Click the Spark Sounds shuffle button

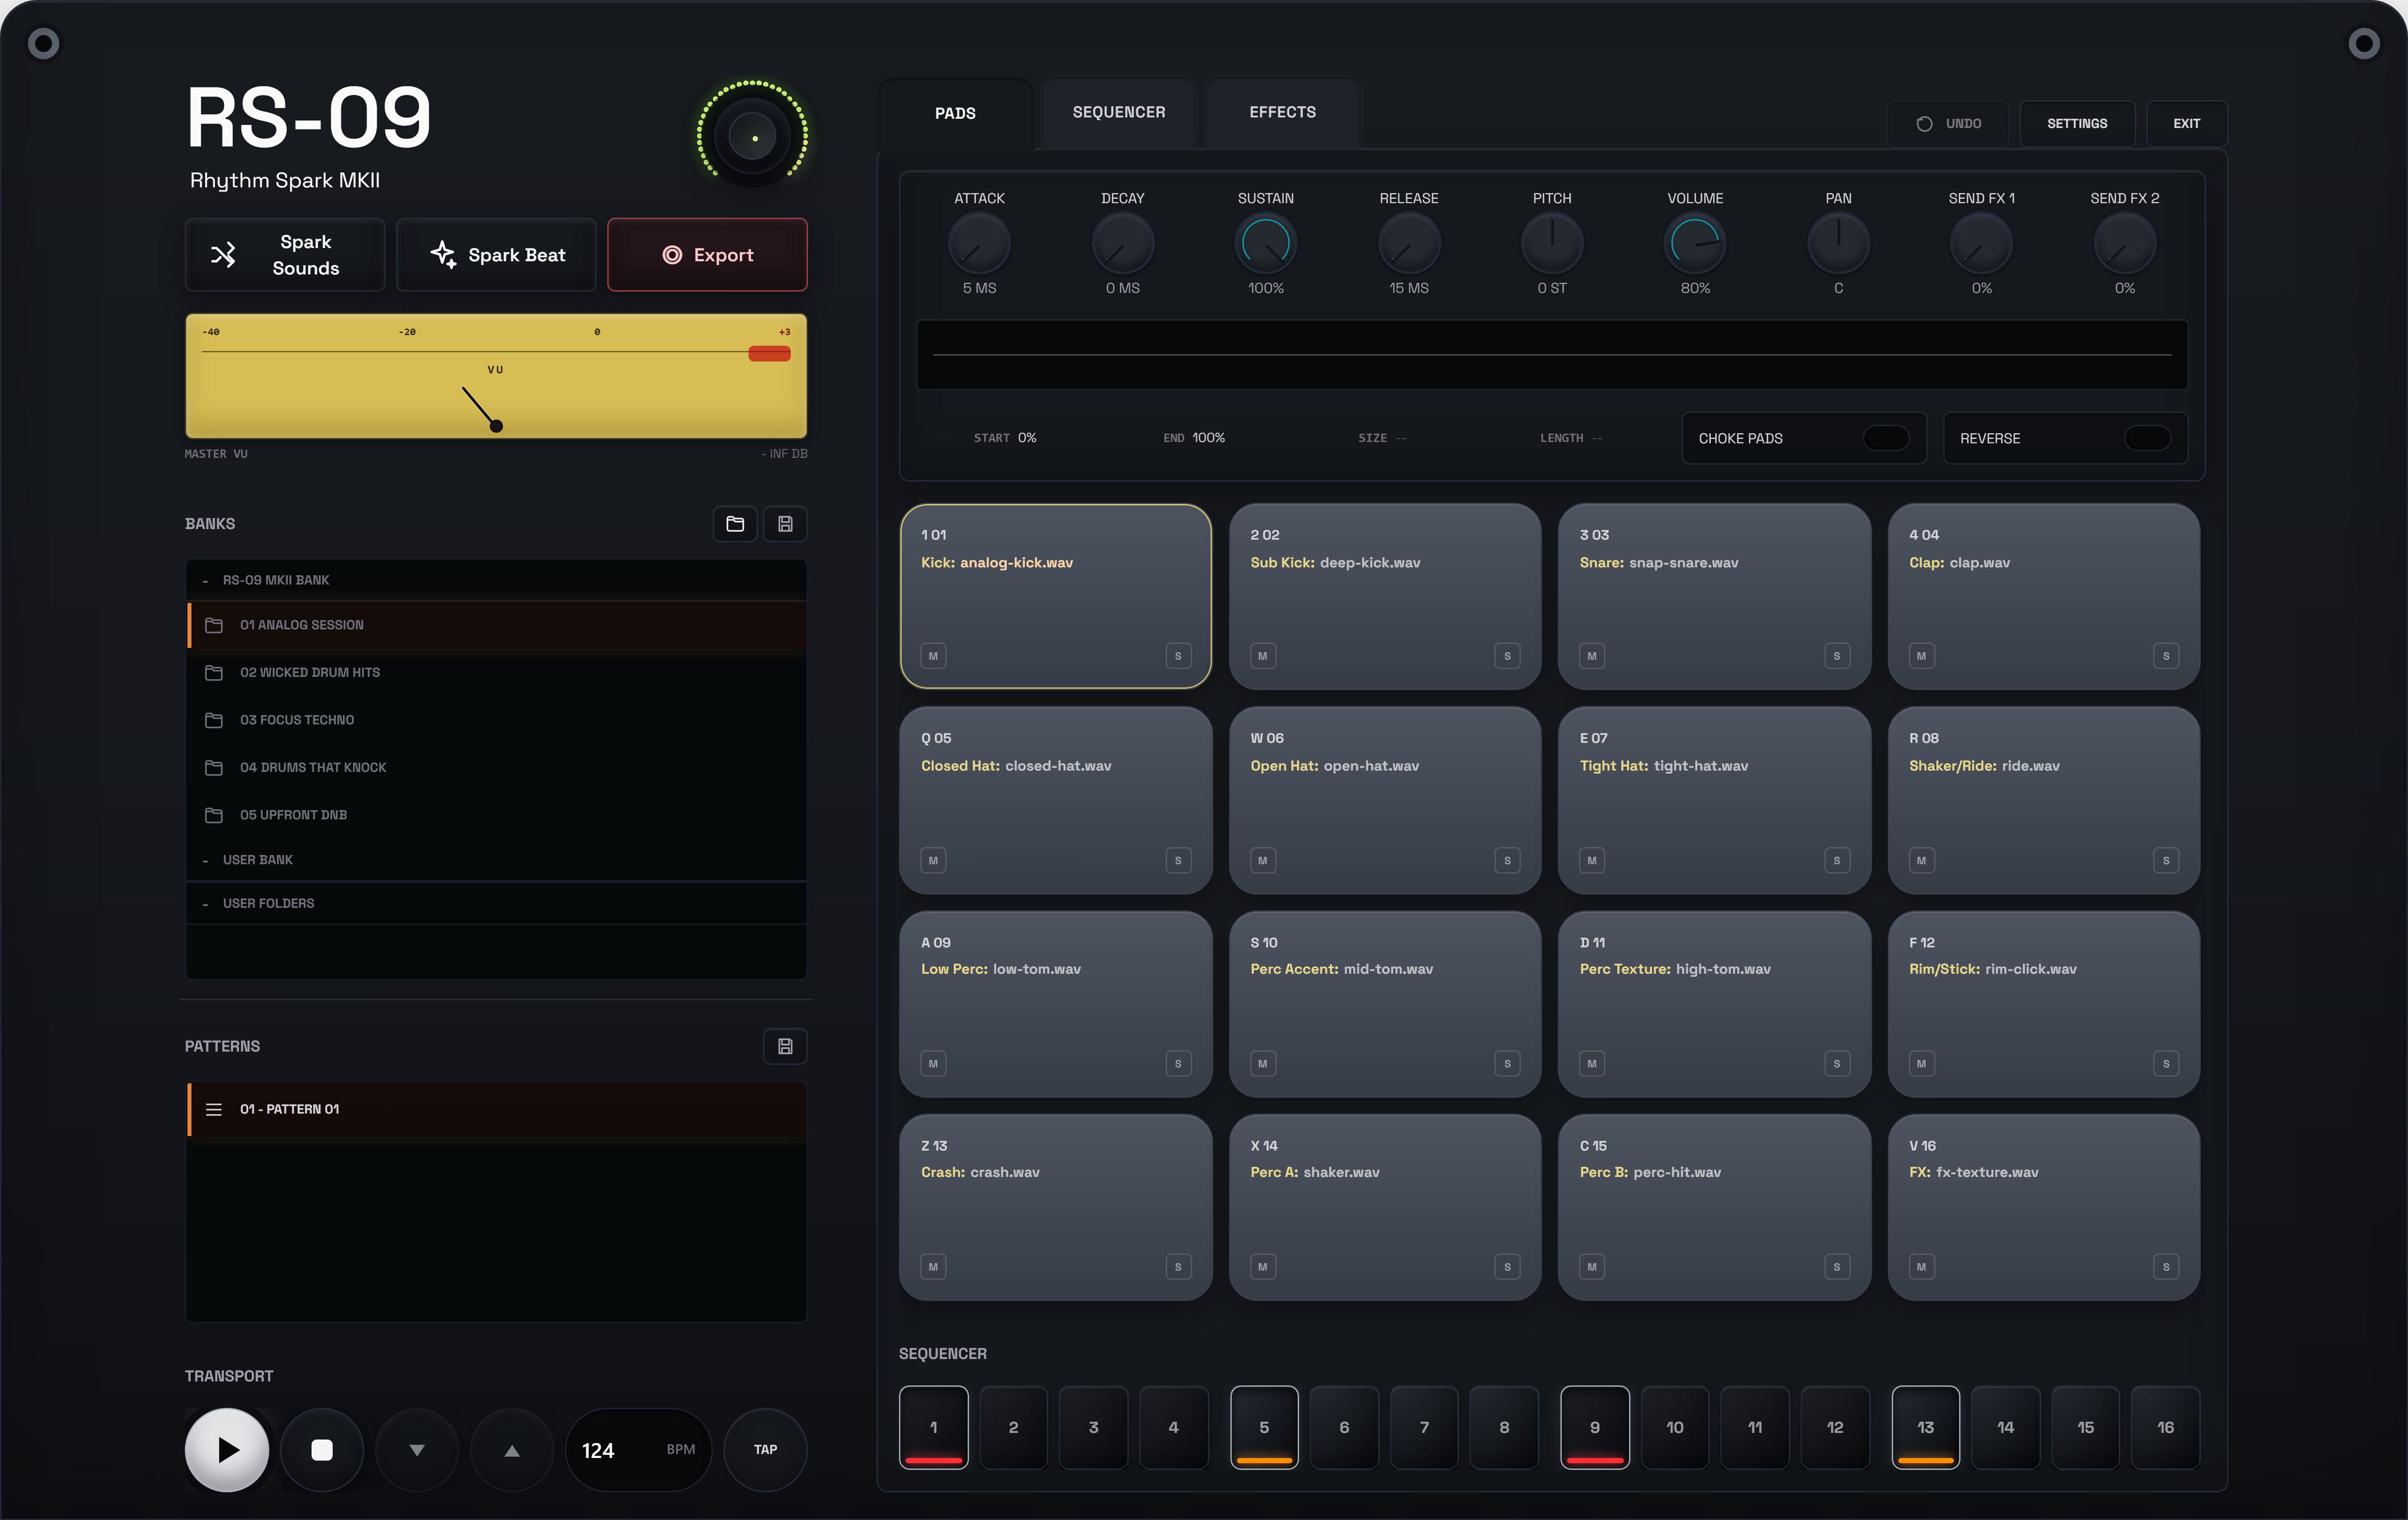tap(285, 255)
